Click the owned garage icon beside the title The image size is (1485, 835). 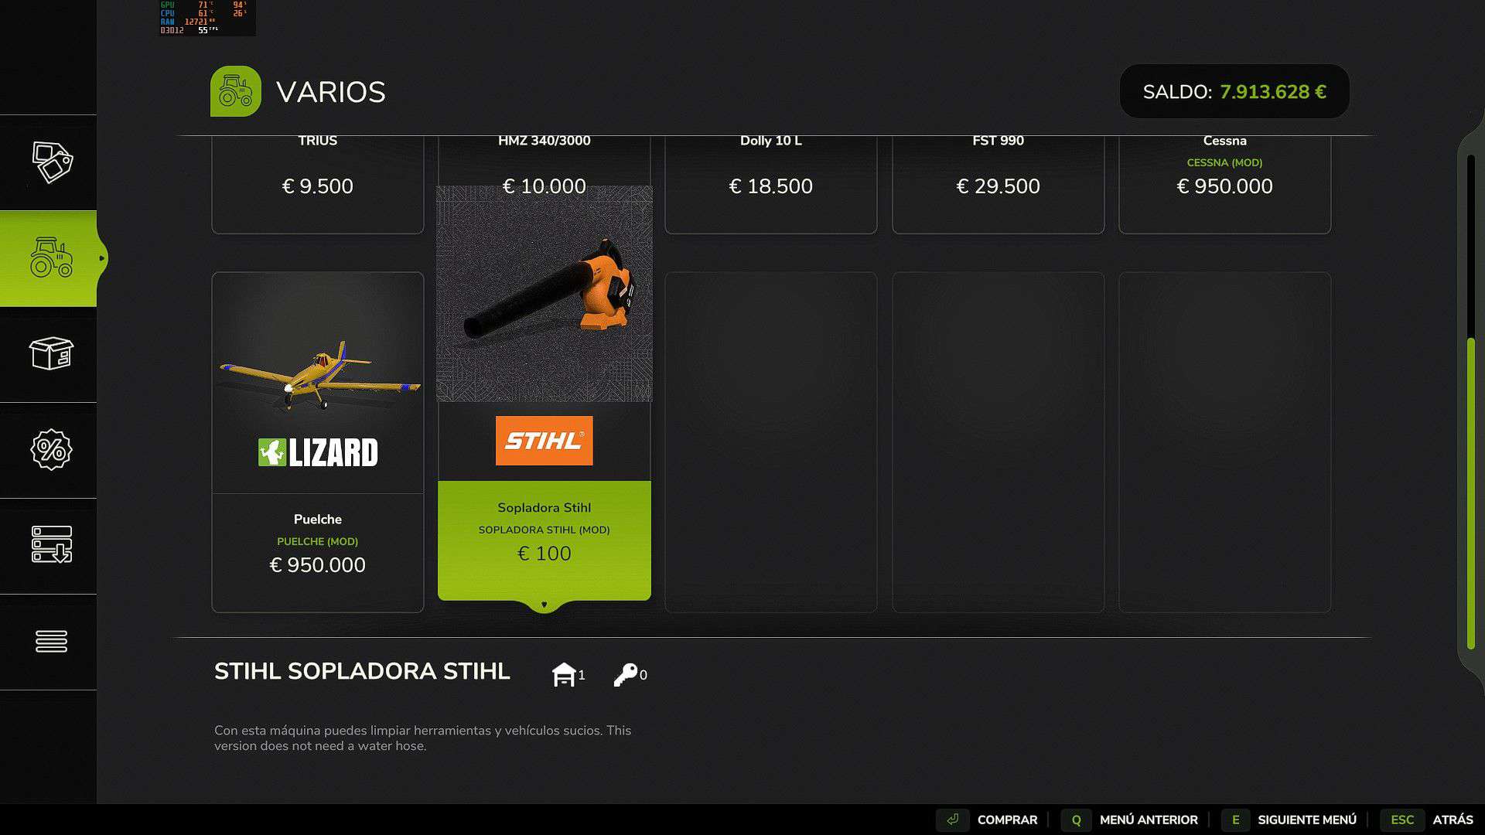point(565,674)
